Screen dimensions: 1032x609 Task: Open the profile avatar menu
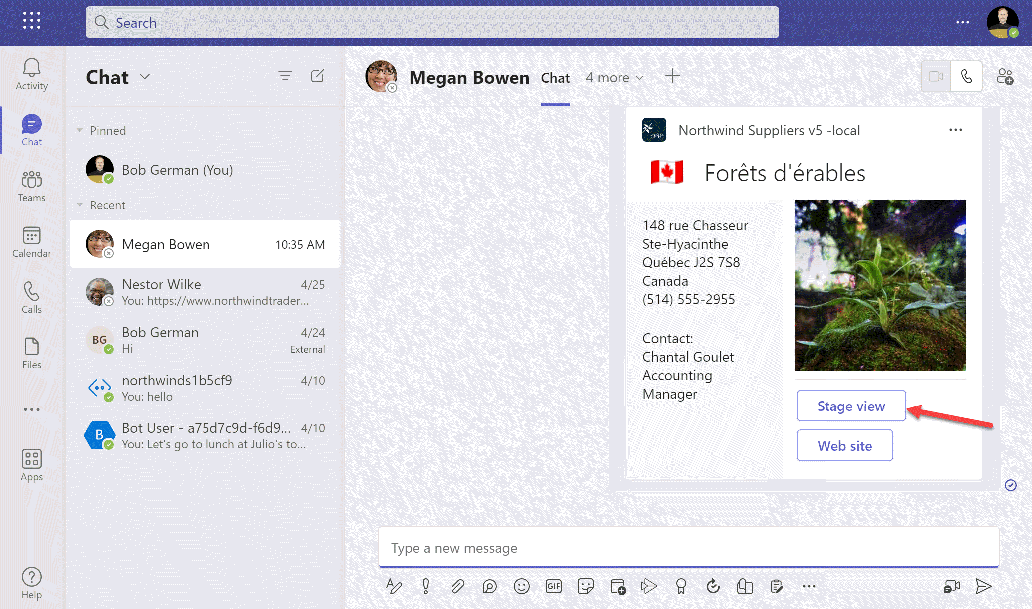[1002, 22]
